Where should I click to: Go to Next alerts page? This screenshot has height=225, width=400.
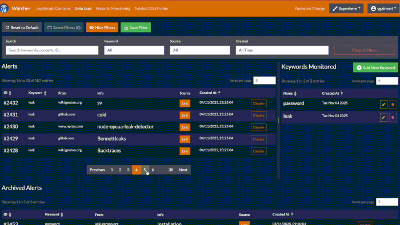click(x=183, y=170)
